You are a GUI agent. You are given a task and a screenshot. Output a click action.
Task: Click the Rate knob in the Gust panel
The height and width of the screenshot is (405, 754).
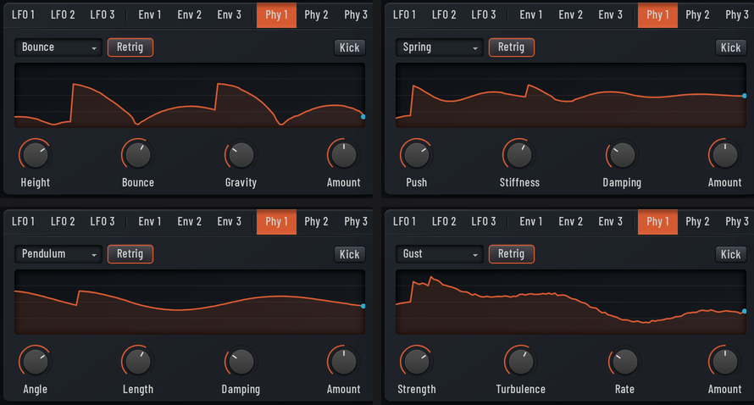coord(624,362)
